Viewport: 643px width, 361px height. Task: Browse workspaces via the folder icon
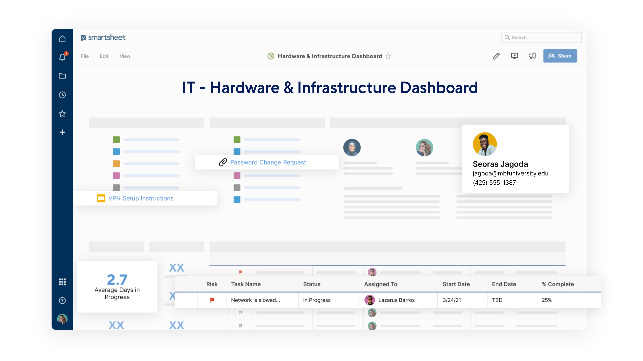tap(62, 76)
